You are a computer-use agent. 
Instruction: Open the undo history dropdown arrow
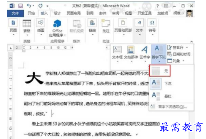click(x=33, y=6)
